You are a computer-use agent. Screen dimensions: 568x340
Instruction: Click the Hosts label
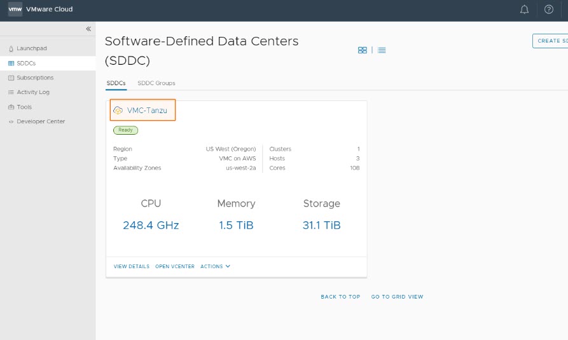[x=277, y=159]
